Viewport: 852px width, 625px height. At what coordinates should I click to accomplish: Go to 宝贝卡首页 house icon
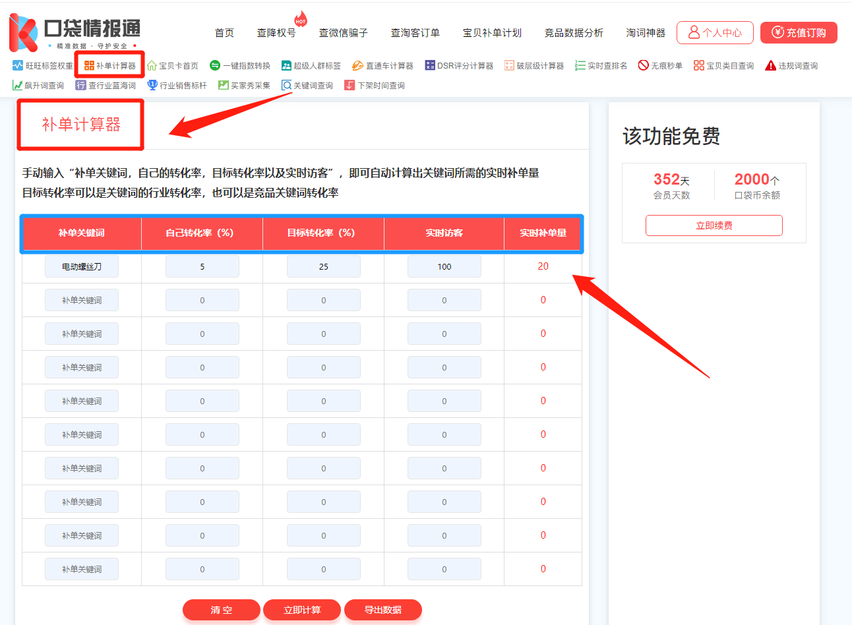pos(152,65)
